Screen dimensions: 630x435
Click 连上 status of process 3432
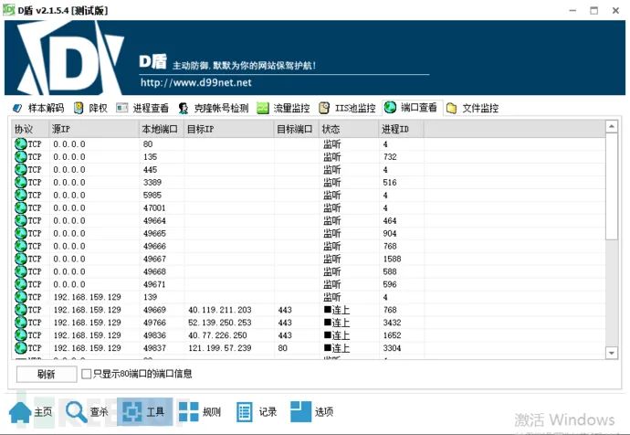coord(337,323)
